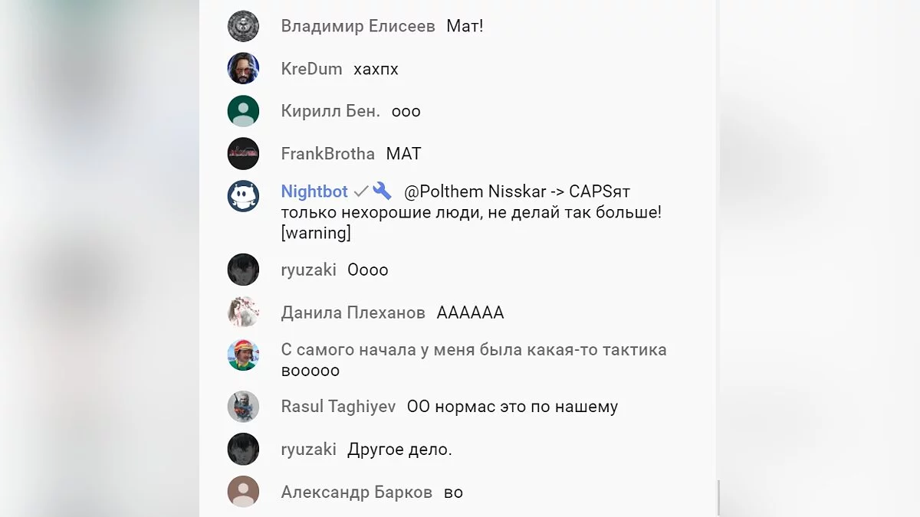Viewport: 920px width, 517px height.
Task: Click the red-hat avatar beside 'С самого начала' message
Action: [x=243, y=355]
